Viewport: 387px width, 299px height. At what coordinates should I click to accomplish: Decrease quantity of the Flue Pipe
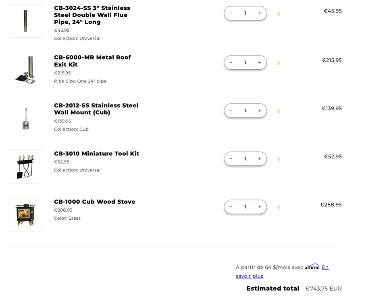(x=231, y=13)
